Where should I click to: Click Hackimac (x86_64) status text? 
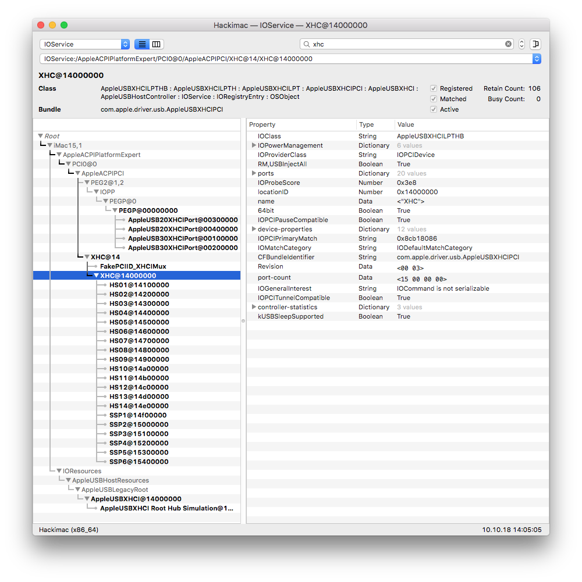[69, 530]
